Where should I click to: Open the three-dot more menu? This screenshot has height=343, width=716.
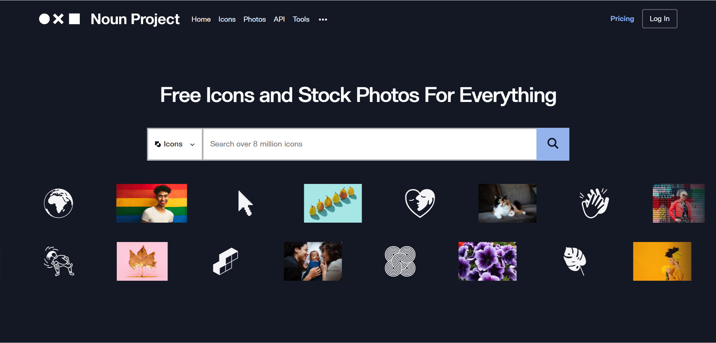click(323, 19)
